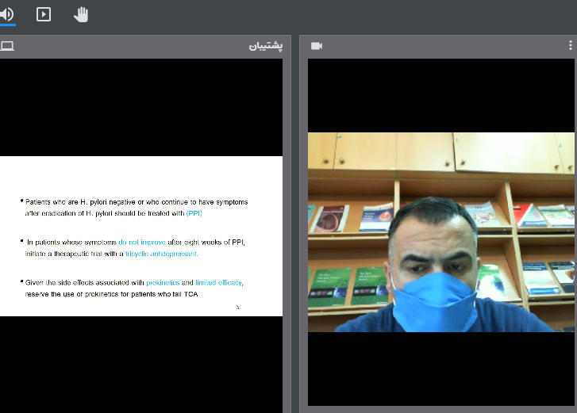Click the media play box icon

[x=44, y=14]
